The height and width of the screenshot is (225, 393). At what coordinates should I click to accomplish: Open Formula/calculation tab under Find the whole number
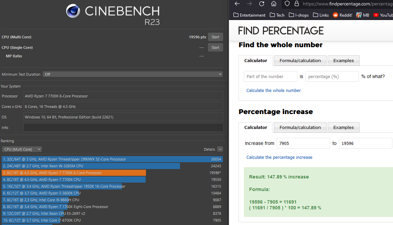[300, 60]
